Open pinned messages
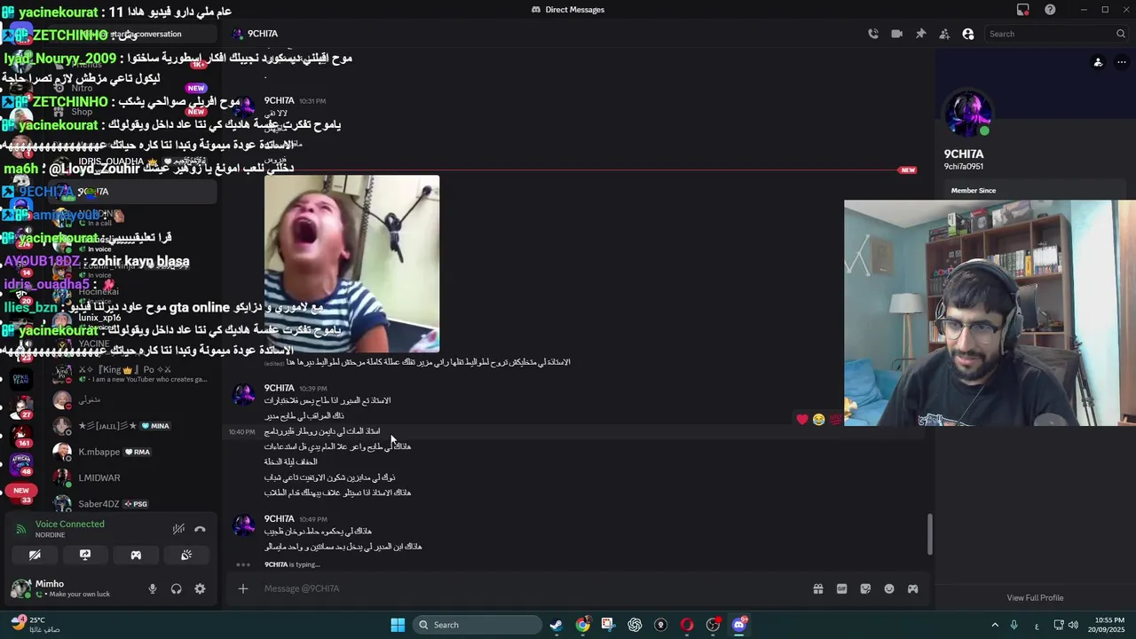 point(920,34)
